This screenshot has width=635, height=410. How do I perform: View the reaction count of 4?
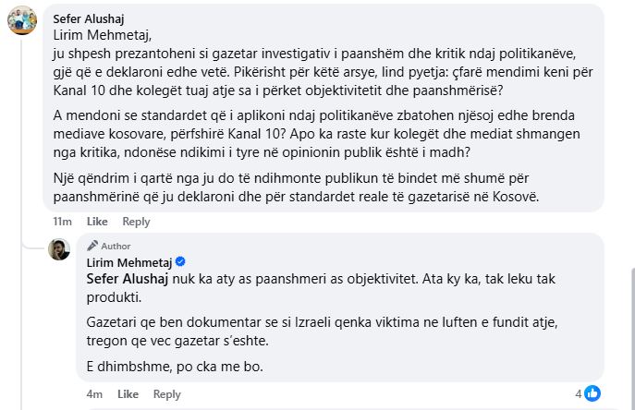point(579,393)
